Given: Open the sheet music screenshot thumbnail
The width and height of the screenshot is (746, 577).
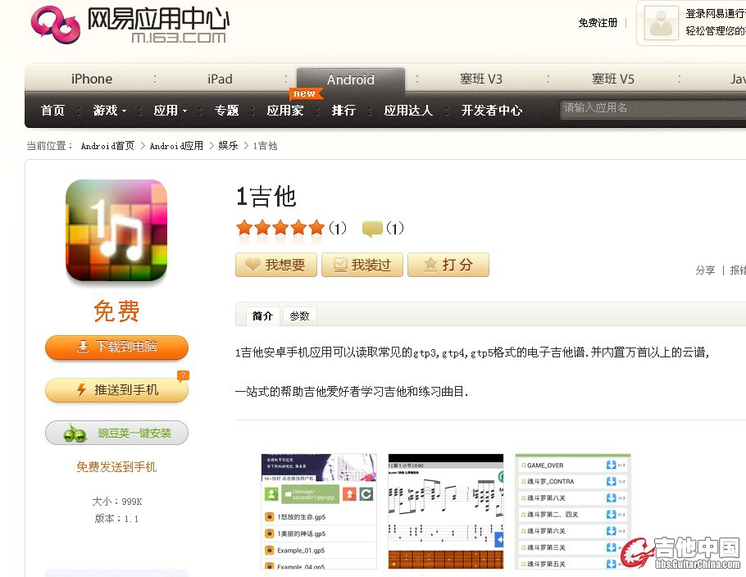Looking at the screenshot, I should [446, 511].
